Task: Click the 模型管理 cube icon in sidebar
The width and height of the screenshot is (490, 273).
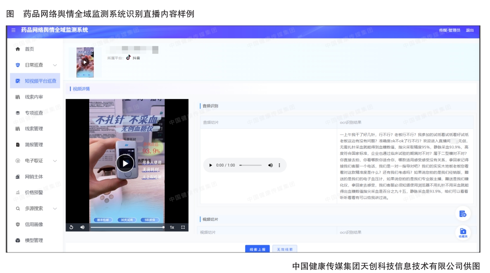Action: point(18,240)
